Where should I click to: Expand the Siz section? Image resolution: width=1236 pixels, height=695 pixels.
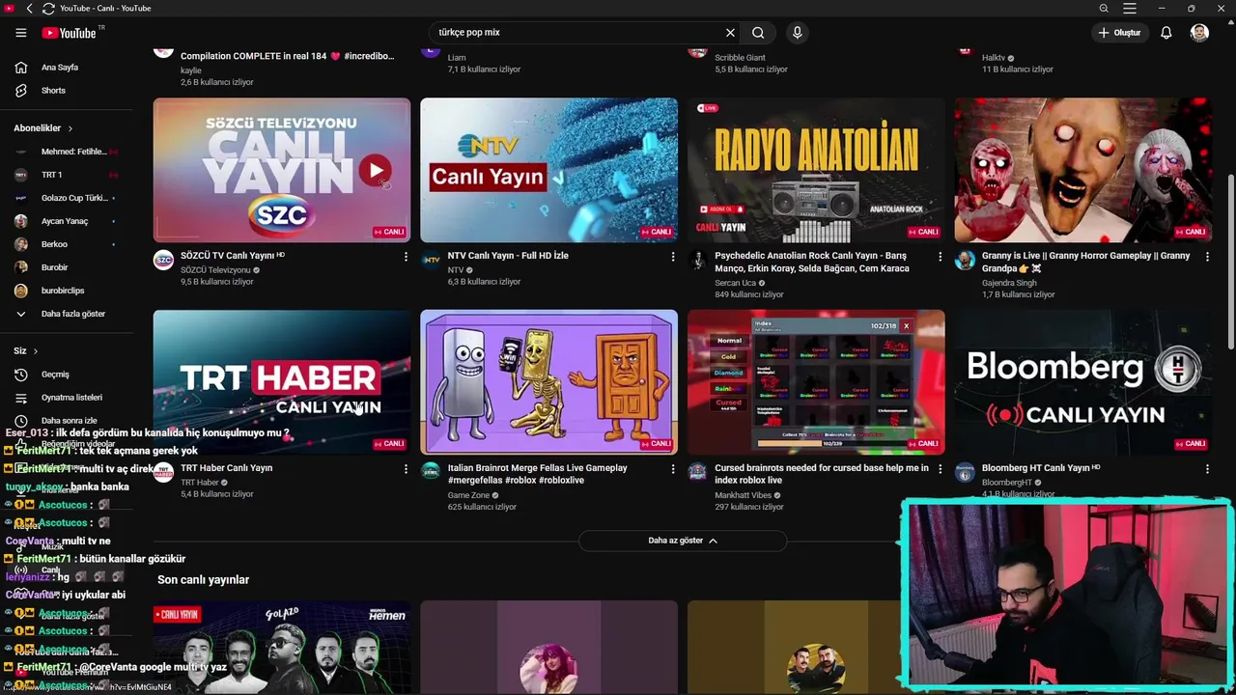(x=26, y=350)
